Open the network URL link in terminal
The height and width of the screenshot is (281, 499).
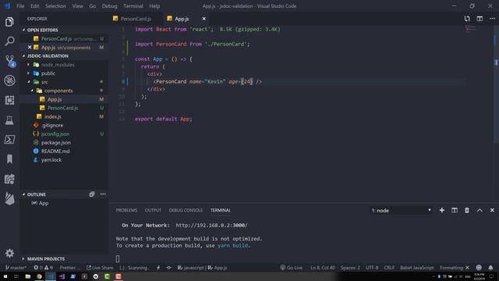(x=211, y=226)
